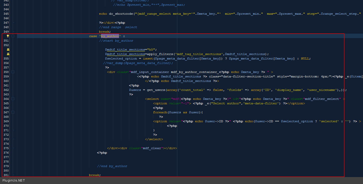The width and height of the screenshot is (363, 184).
Task: Open the PluginUs.NET link at the bottom
Action: 14,181
